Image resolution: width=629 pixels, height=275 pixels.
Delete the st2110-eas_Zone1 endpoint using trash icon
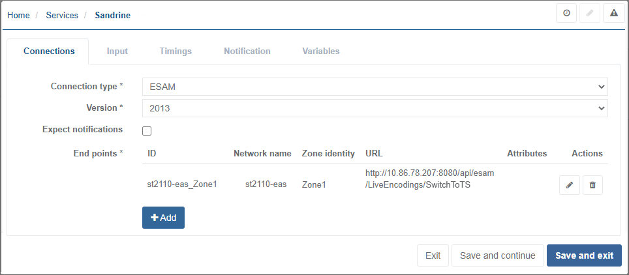coord(592,185)
